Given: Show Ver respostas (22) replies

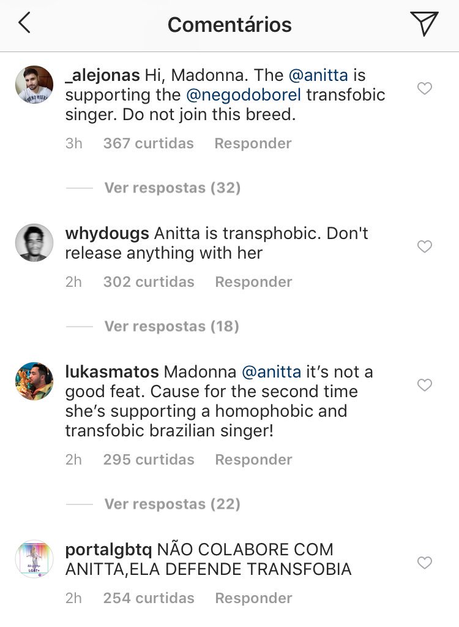Looking at the screenshot, I should tap(172, 504).
